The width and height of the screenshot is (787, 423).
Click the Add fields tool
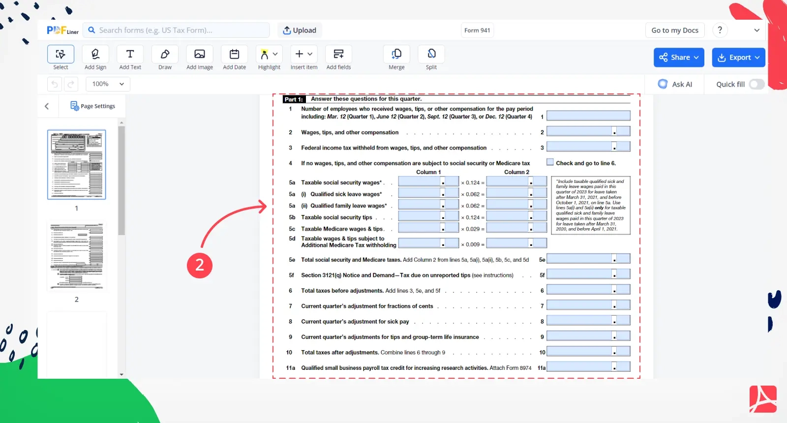tap(338, 54)
